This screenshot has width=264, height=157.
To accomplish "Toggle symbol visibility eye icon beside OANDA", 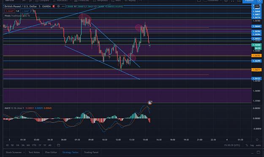I will [58, 6].
